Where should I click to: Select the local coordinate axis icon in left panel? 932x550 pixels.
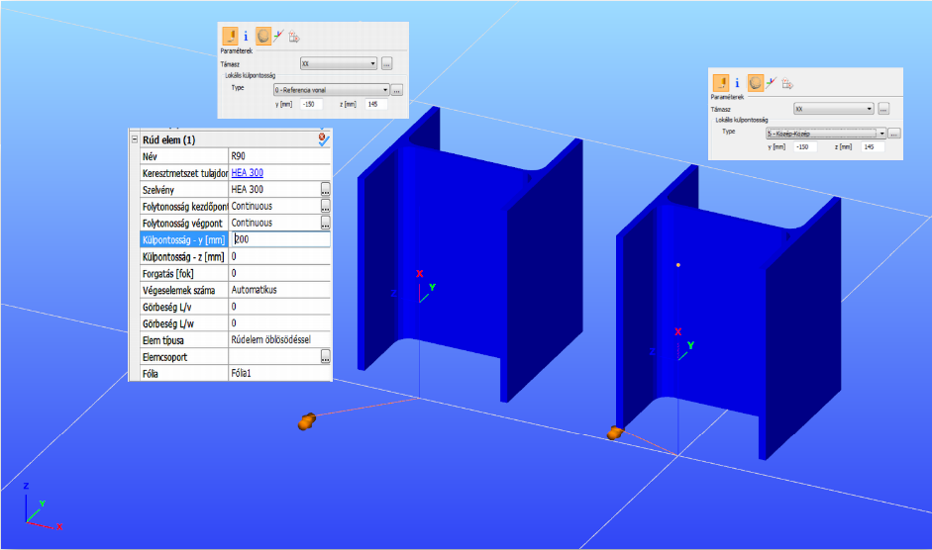[x=278, y=37]
